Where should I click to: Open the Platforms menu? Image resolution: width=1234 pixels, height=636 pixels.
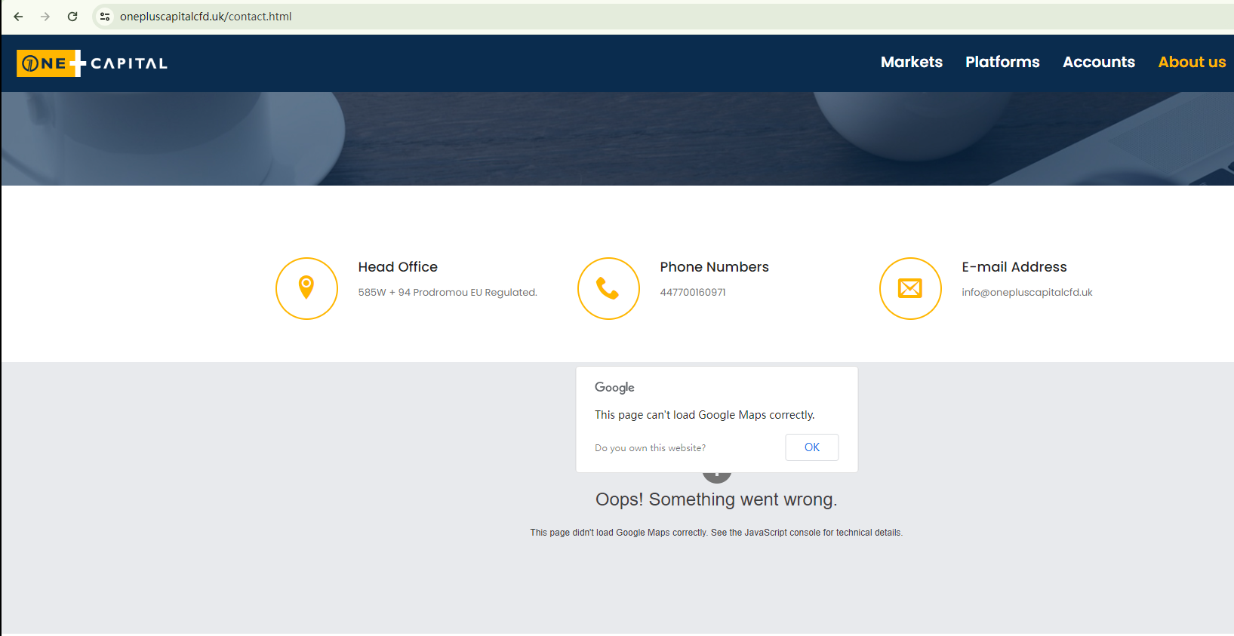coord(1002,63)
